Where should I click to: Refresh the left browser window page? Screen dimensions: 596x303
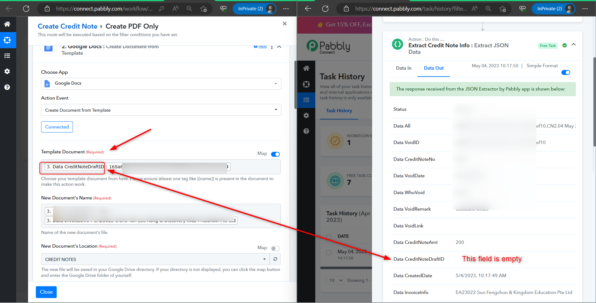coord(26,9)
